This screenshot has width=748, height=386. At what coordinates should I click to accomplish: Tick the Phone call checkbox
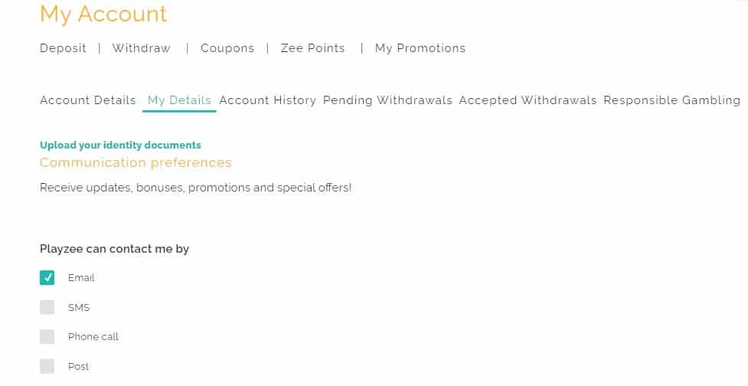click(47, 337)
